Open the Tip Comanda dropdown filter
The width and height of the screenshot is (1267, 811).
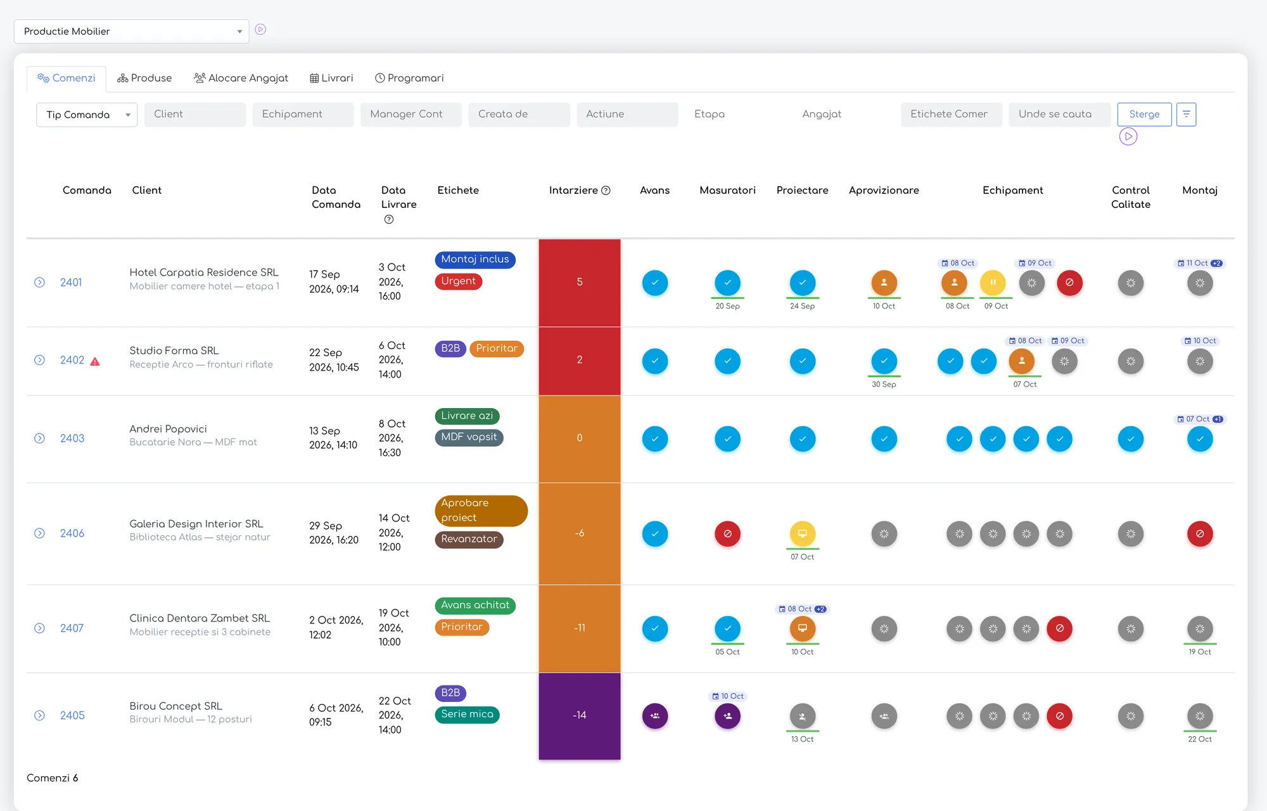coord(87,115)
